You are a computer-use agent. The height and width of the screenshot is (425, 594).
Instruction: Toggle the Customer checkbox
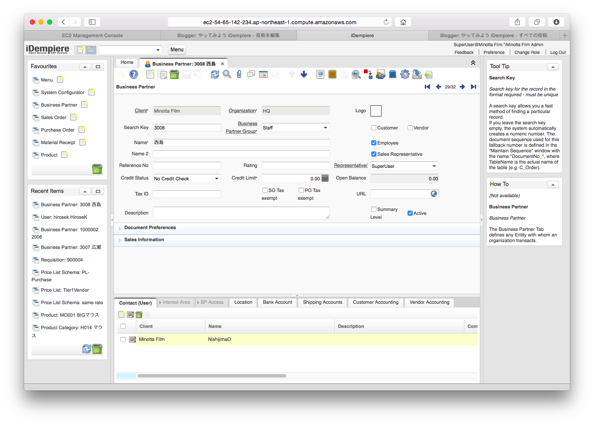374,128
